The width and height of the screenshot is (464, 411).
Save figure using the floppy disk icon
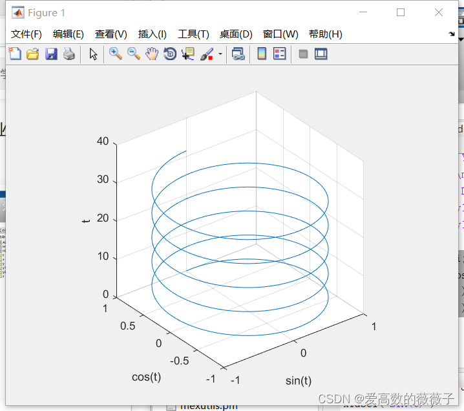51,54
